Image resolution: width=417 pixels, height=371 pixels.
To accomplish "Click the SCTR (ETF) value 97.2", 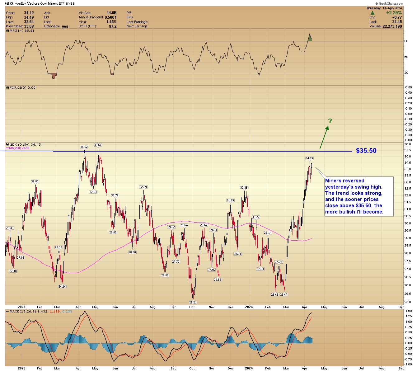I will 113,26.
